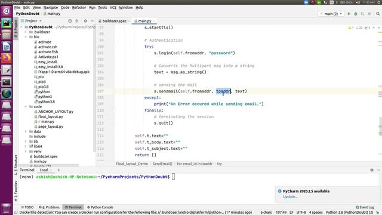This screenshot has height=215, width=382.
Task: Select the IYapp arm64 debug apk file
Action: pyautogui.click(x=64, y=72)
